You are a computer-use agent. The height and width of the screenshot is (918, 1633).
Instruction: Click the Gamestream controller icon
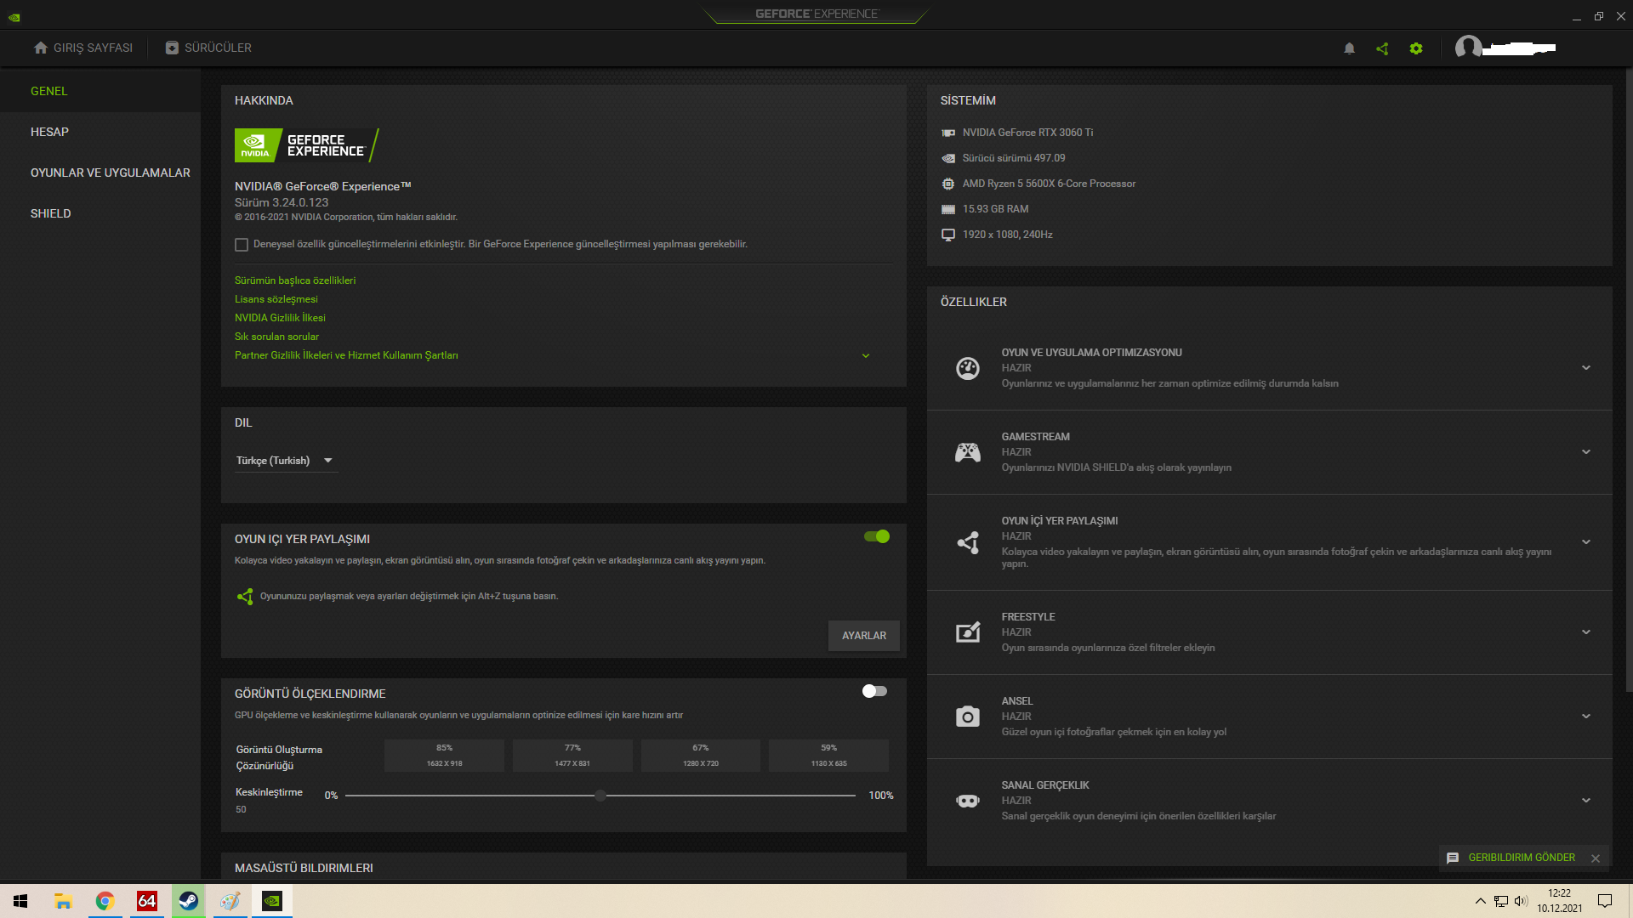tap(967, 452)
